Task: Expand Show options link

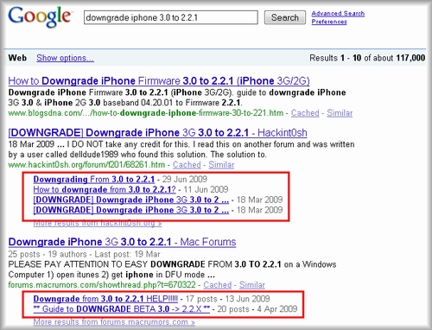Action: (x=65, y=58)
